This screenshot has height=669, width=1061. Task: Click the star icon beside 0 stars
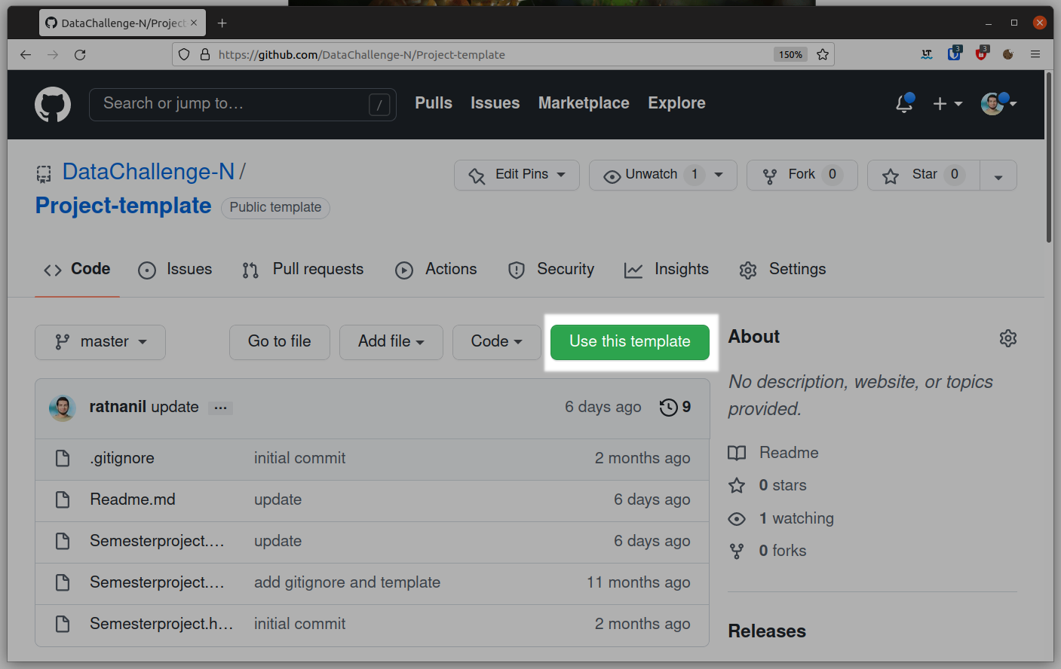pyautogui.click(x=737, y=485)
